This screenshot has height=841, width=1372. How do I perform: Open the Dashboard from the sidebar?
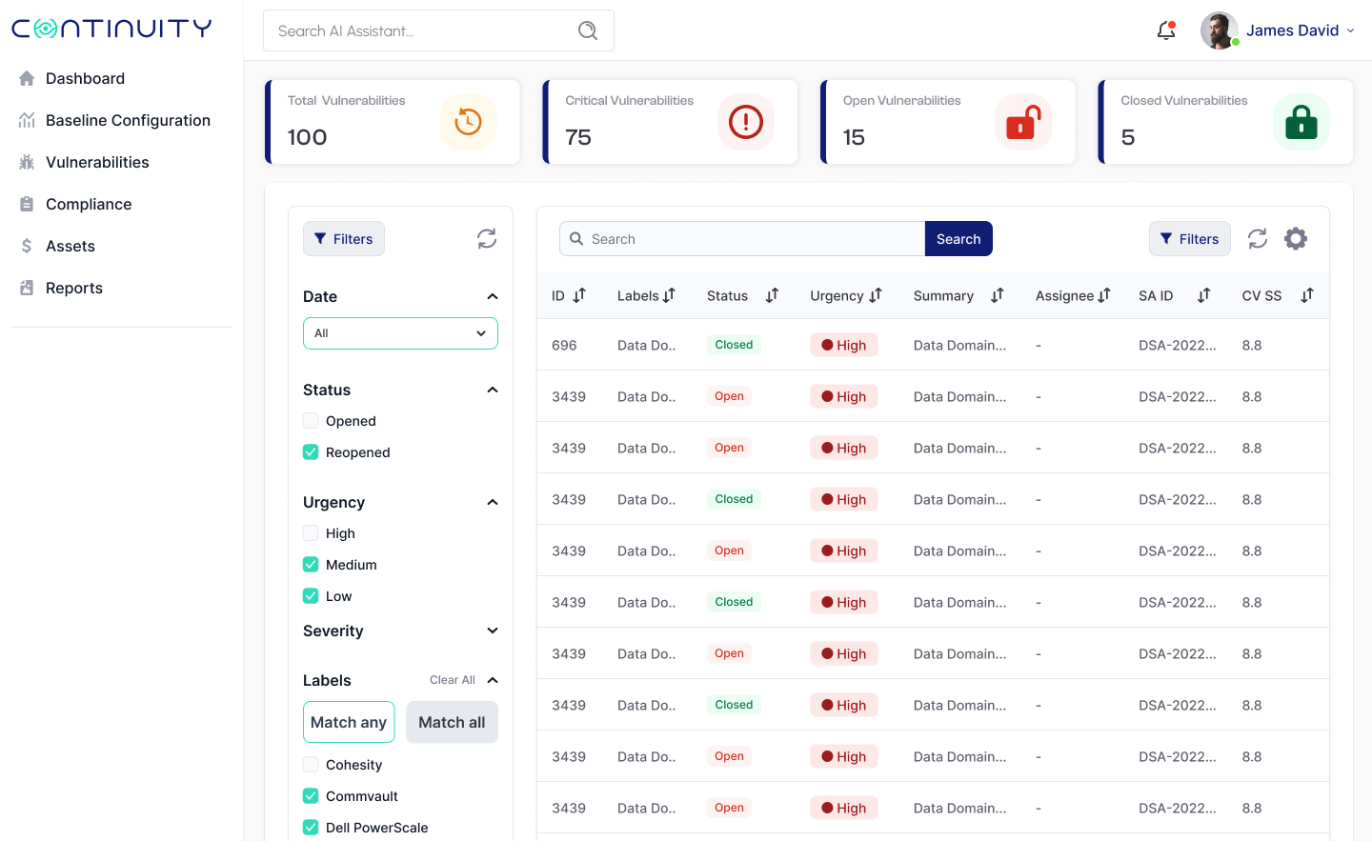86,78
